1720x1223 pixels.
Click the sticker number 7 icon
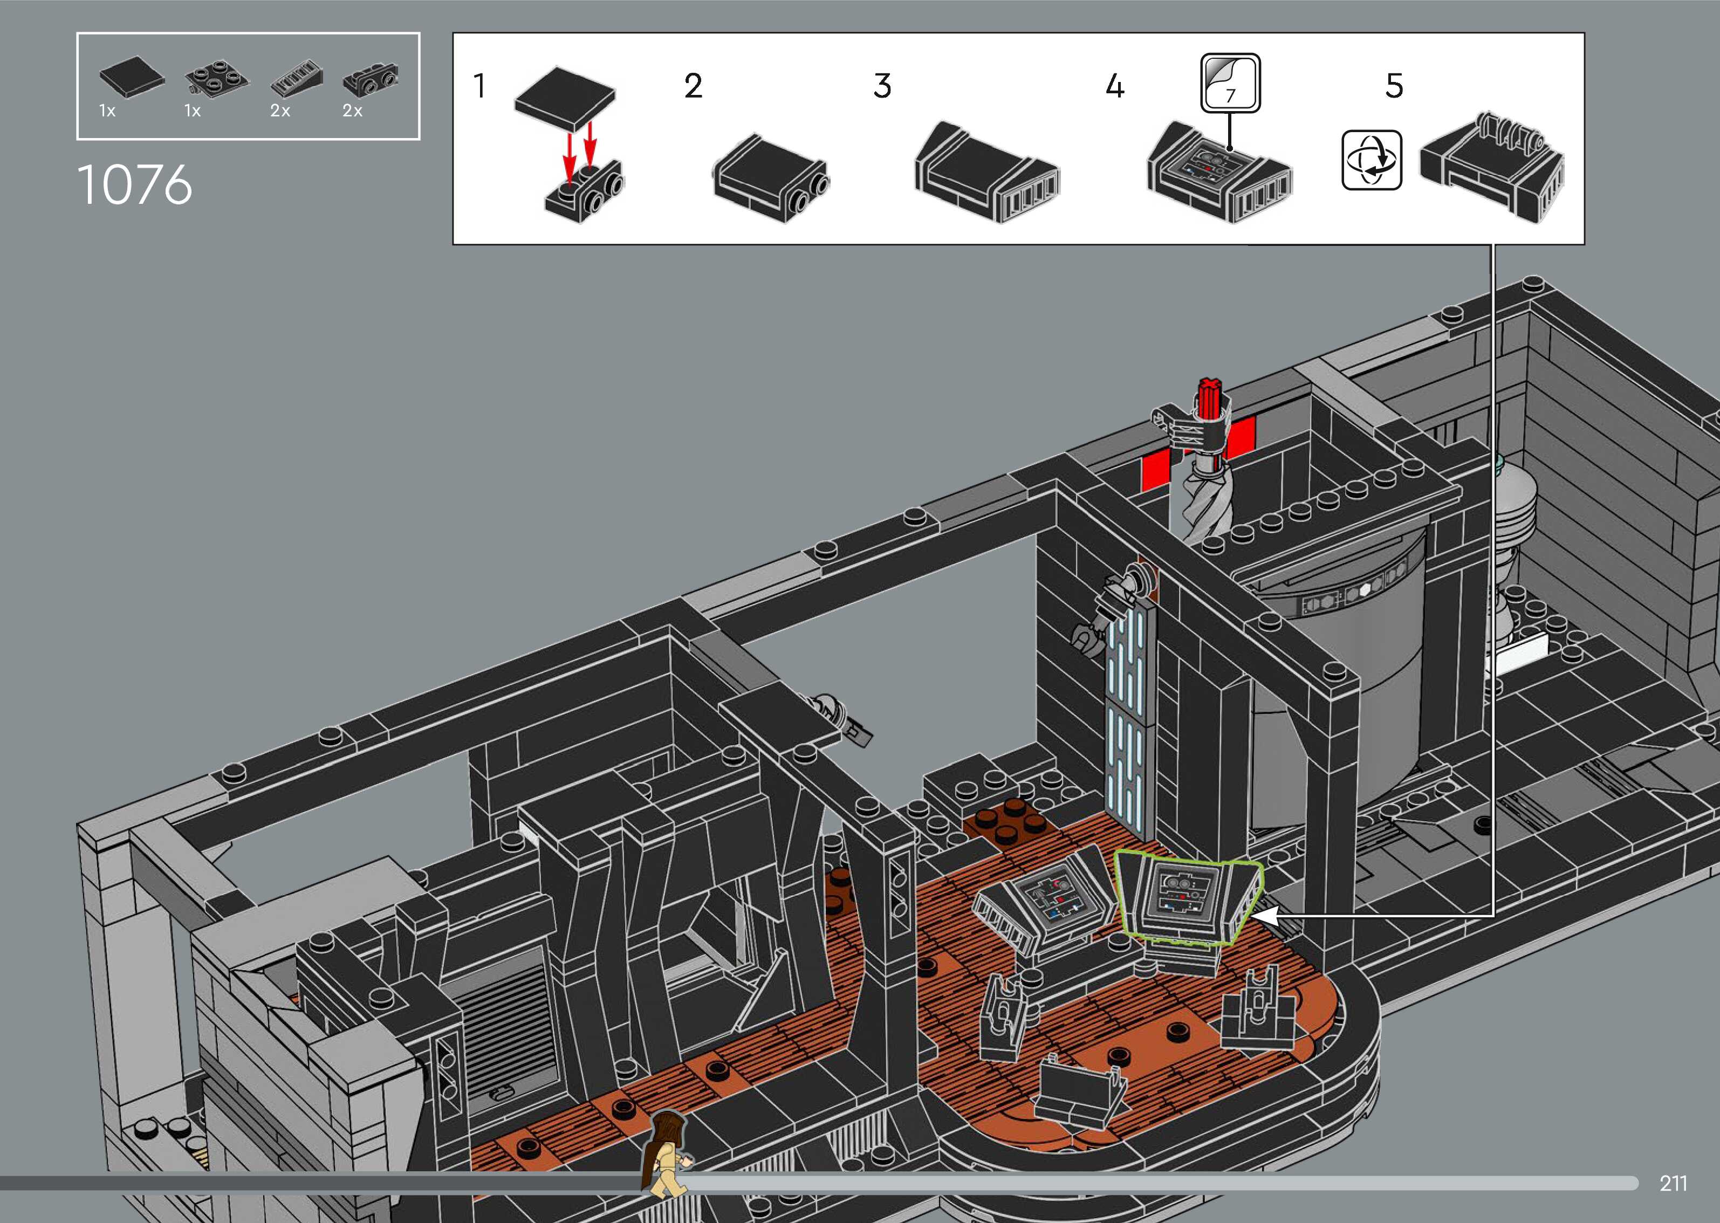tap(1230, 83)
